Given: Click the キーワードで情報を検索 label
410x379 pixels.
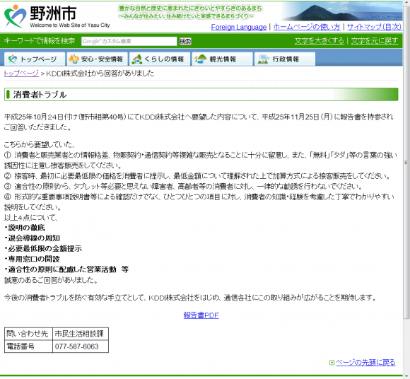Looking at the screenshot, I should tap(40, 41).
